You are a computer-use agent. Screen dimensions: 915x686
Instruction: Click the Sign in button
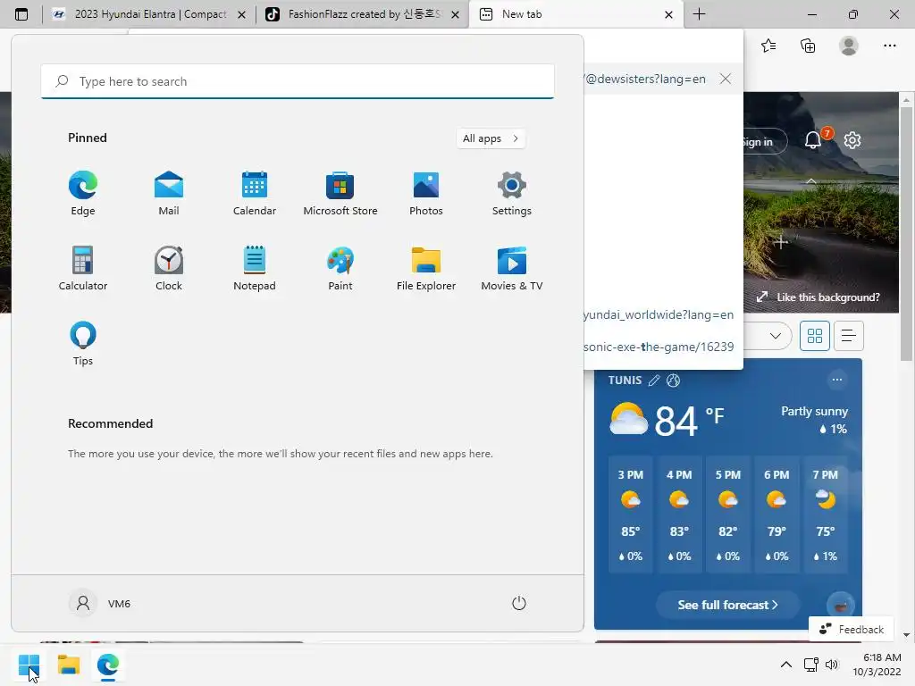pos(765,142)
